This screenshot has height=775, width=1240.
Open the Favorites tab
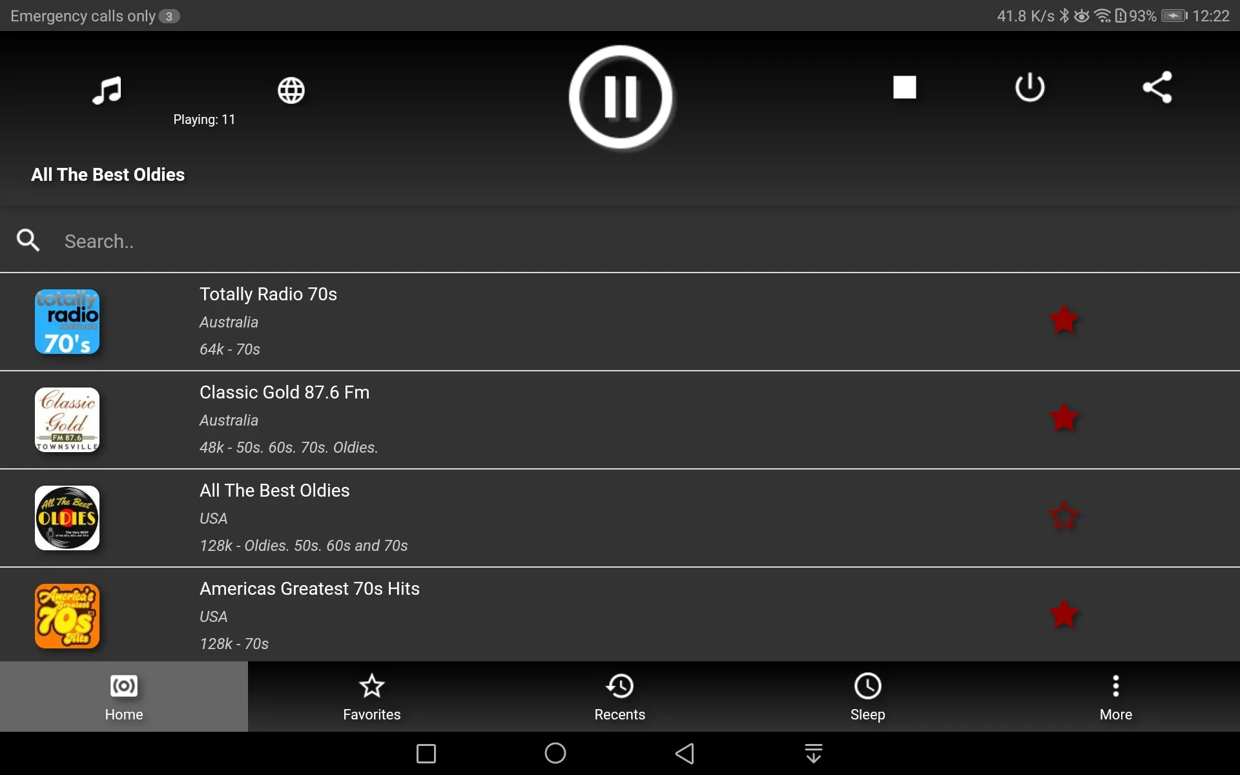coord(371,696)
